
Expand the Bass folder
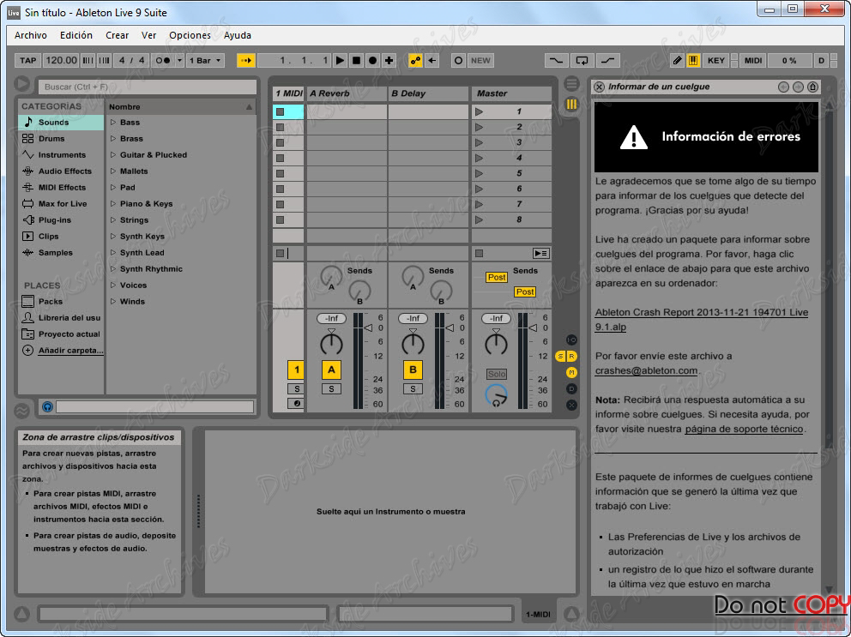click(x=113, y=122)
